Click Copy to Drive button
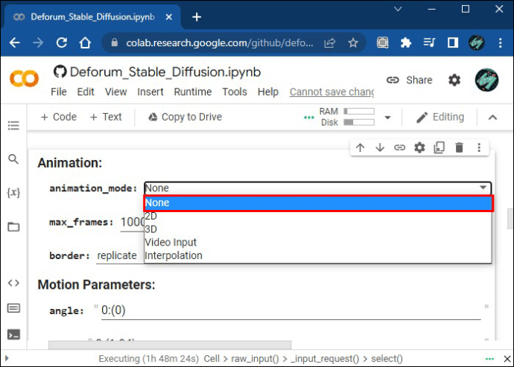 click(x=185, y=117)
